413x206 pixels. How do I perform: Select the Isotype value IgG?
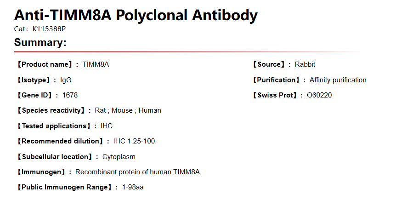(x=66, y=80)
